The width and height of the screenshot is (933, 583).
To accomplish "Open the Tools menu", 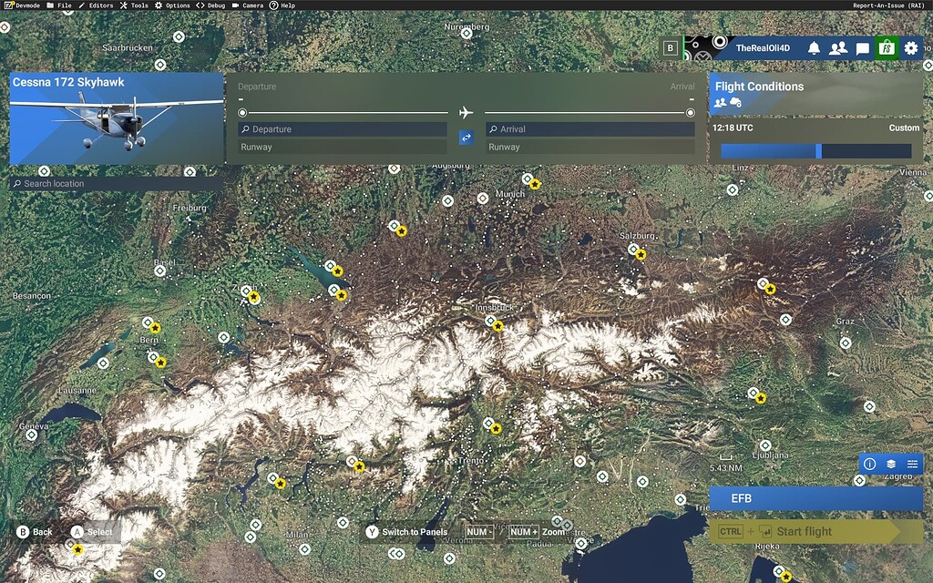I will (x=134, y=5).
